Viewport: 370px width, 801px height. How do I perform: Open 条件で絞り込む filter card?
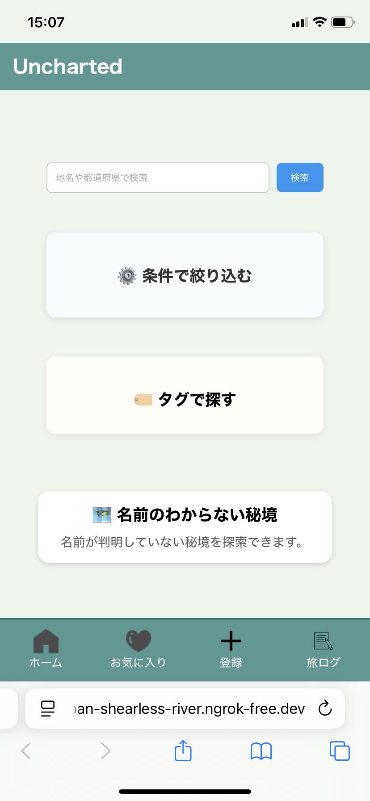pyautogui.click(x=185, y=275)
